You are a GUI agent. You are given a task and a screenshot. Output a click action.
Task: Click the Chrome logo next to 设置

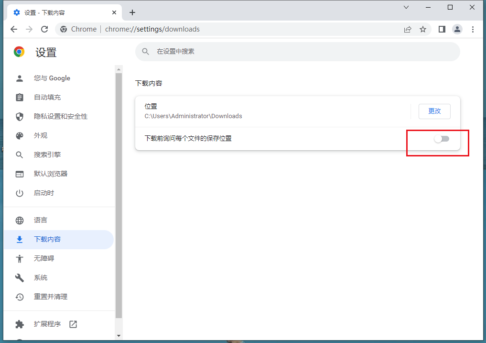click(19, 52)
